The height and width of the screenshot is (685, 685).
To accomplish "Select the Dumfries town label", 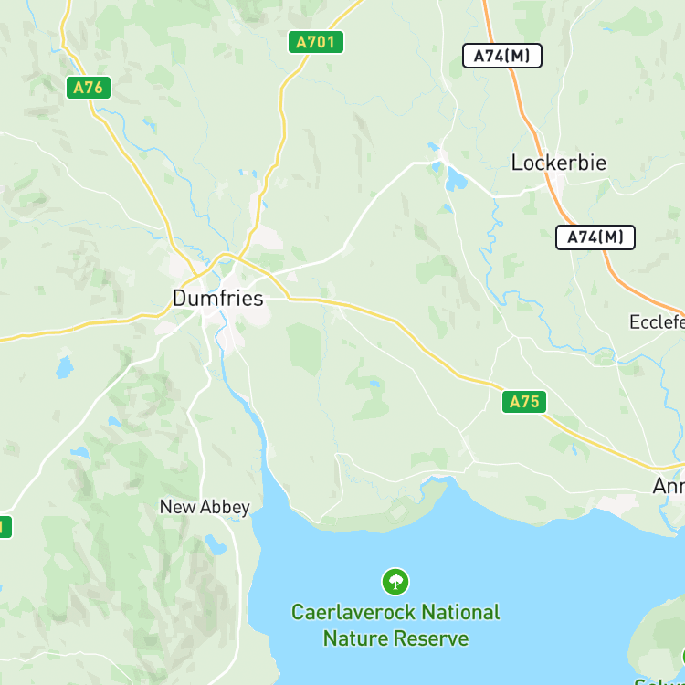I will 218,299.
